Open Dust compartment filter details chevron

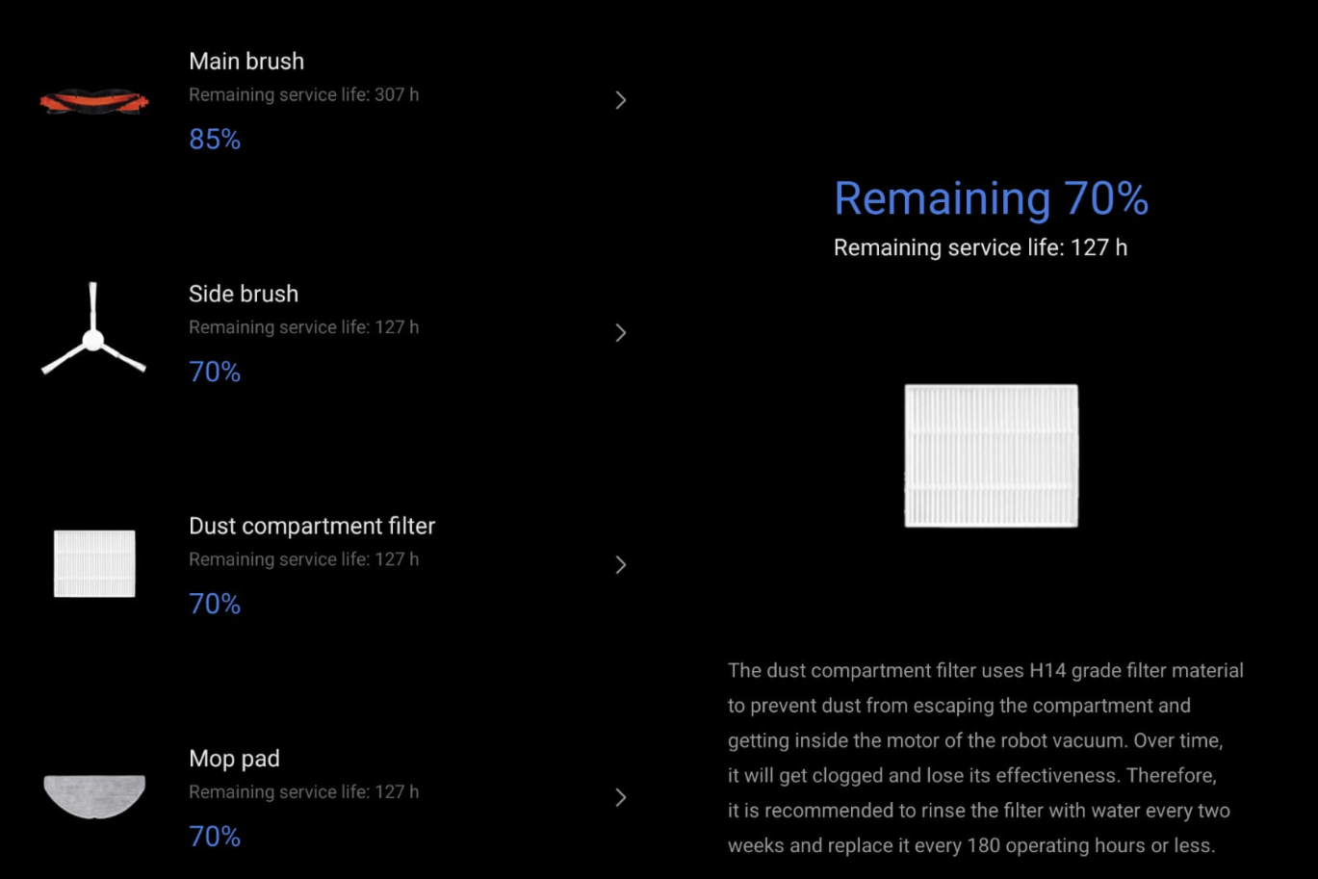tap(621, 565)
